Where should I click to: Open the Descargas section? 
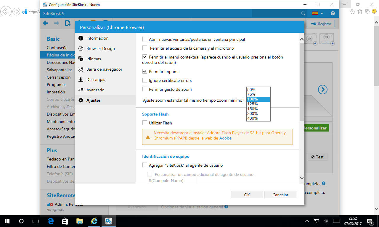96,80
